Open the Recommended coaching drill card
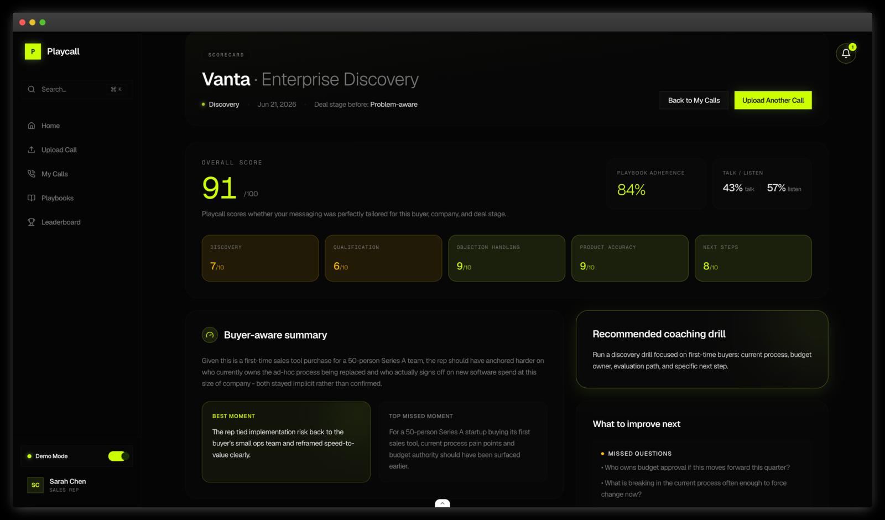The image size is (885, 520). (x=702, y=349)
